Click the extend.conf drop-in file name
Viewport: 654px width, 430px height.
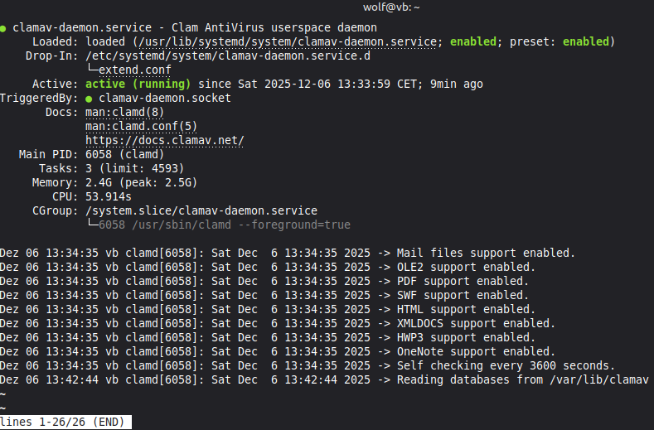tap(133, 70)
